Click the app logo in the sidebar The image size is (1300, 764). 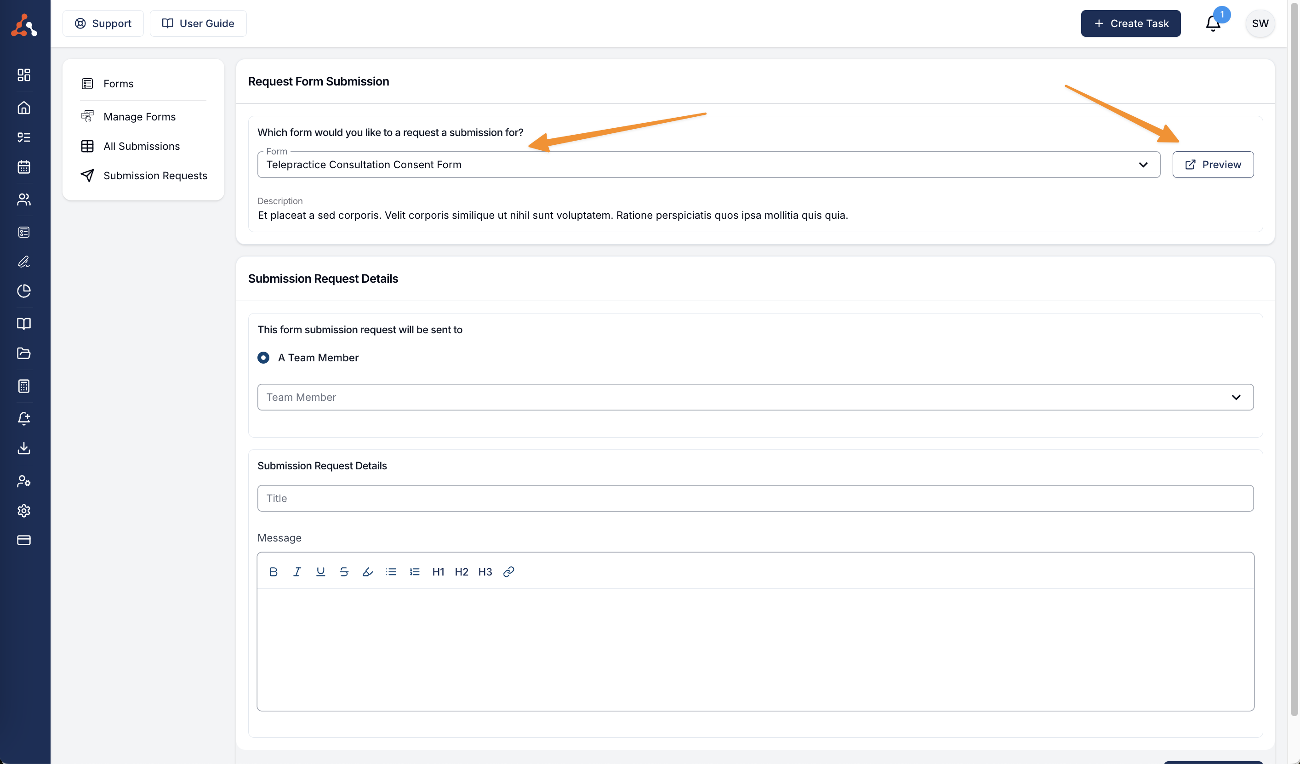24,25
